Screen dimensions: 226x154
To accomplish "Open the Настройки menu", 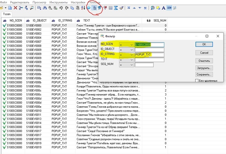I will pyautogui.click(x=78, y=2).
